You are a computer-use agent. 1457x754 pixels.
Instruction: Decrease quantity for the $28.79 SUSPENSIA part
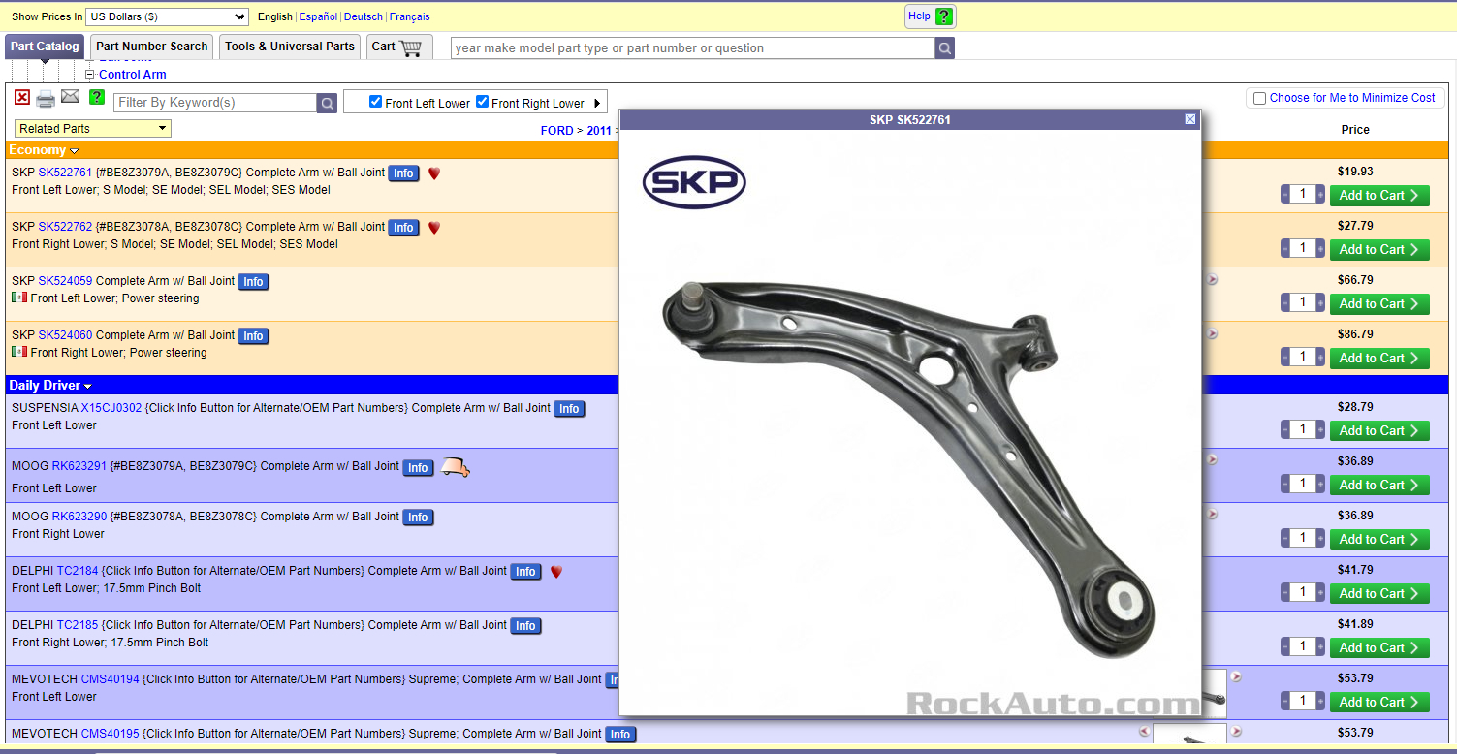click(1285, 430)
